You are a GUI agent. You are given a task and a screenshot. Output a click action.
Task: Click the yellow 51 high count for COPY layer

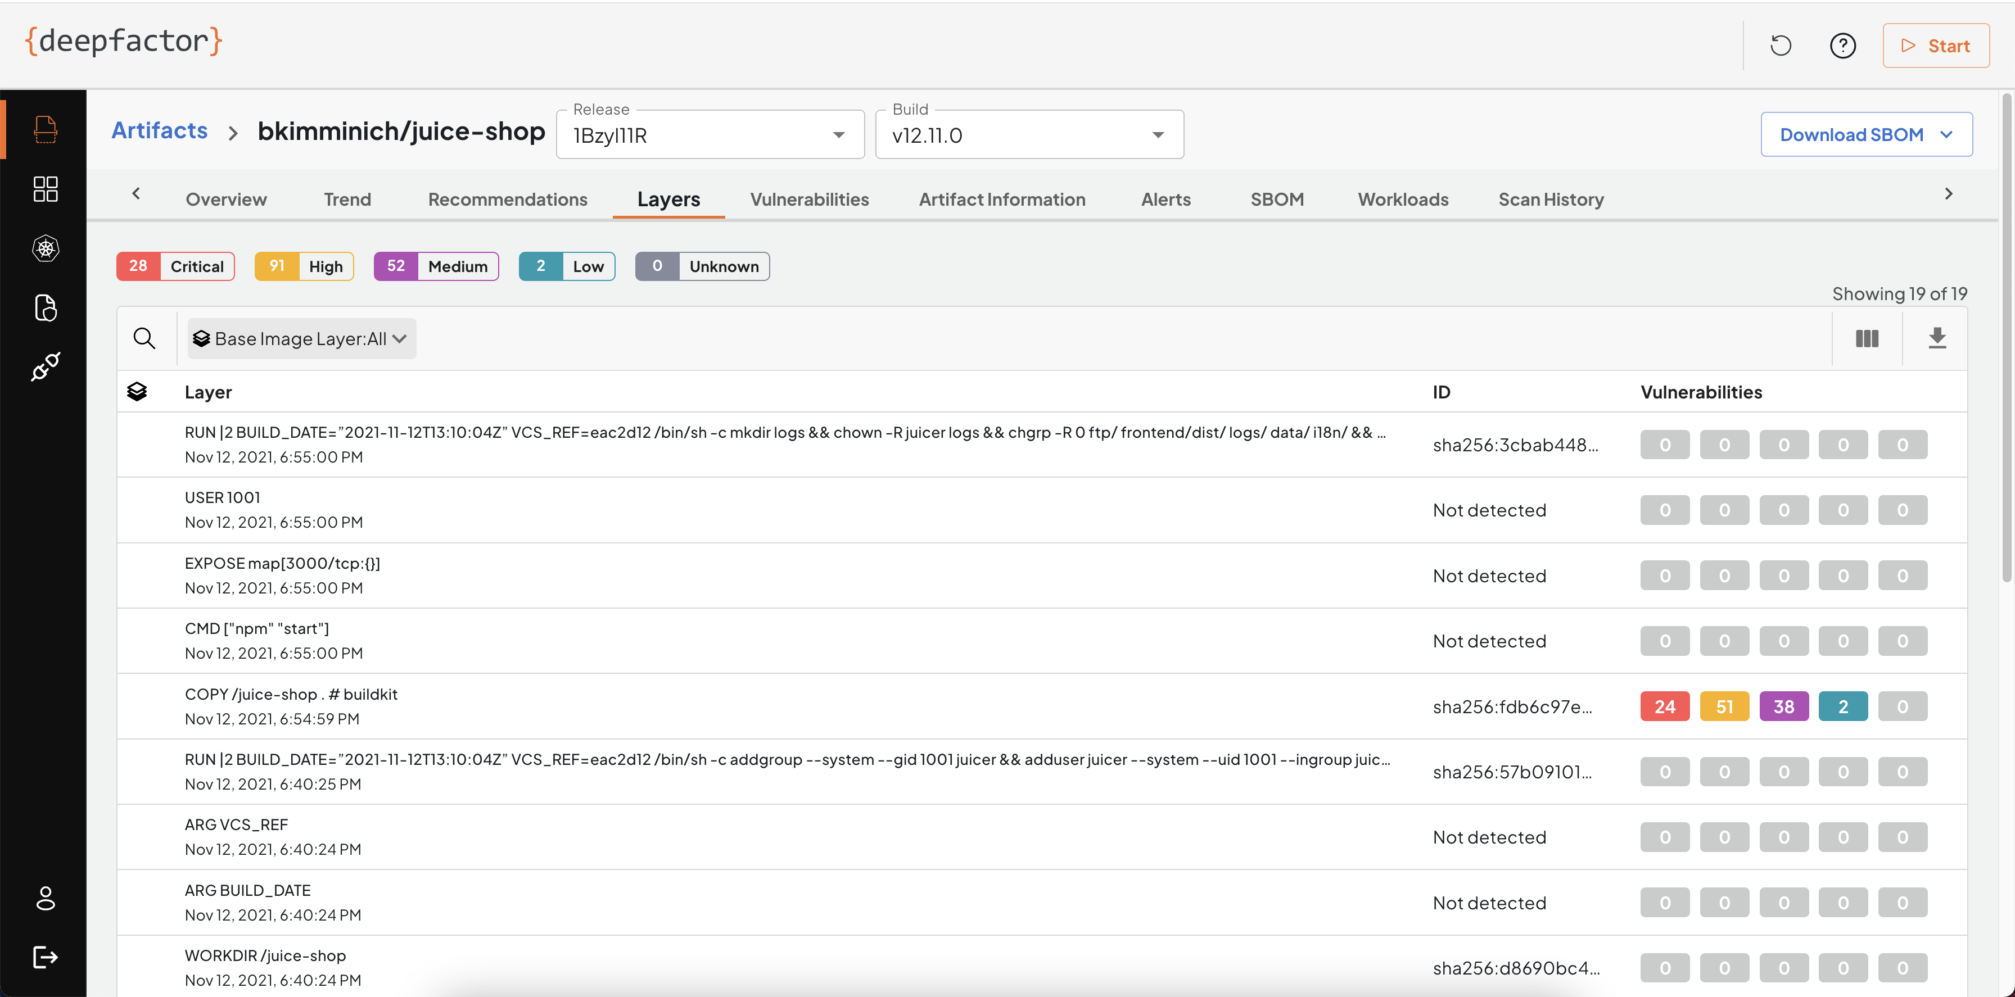(x=1724, y=706)
